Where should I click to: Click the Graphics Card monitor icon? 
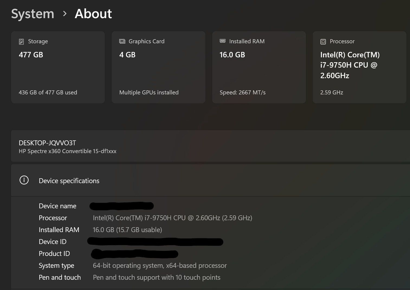122,41
